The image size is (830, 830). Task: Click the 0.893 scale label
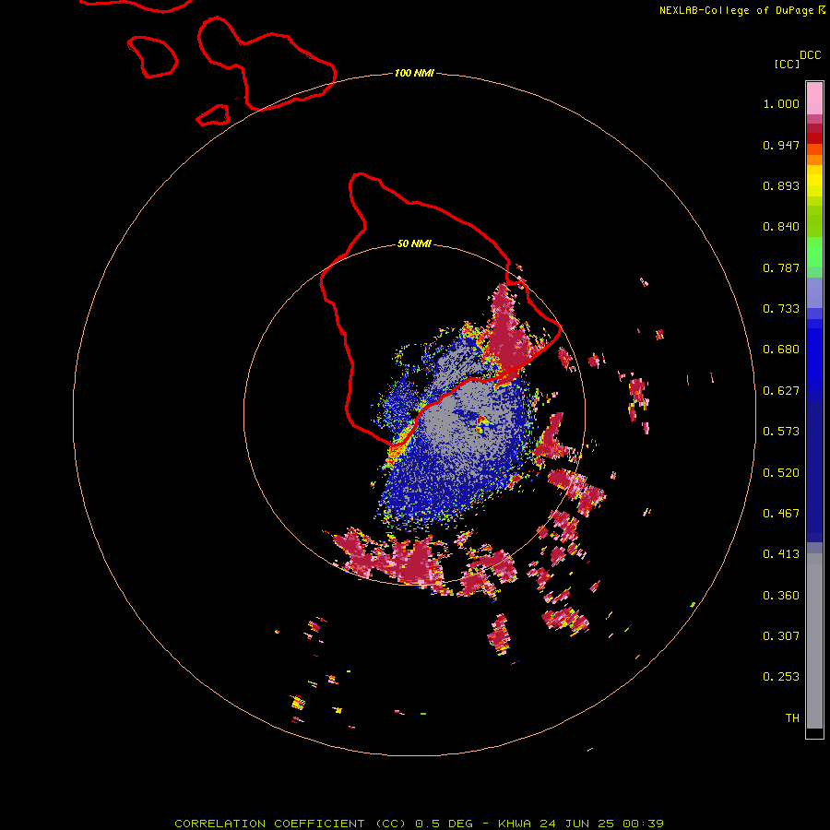tap(781, 185)
